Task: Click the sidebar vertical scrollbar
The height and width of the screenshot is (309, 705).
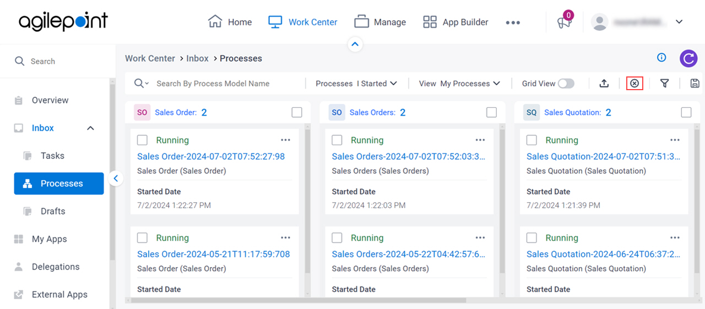Action: point(112,172)
